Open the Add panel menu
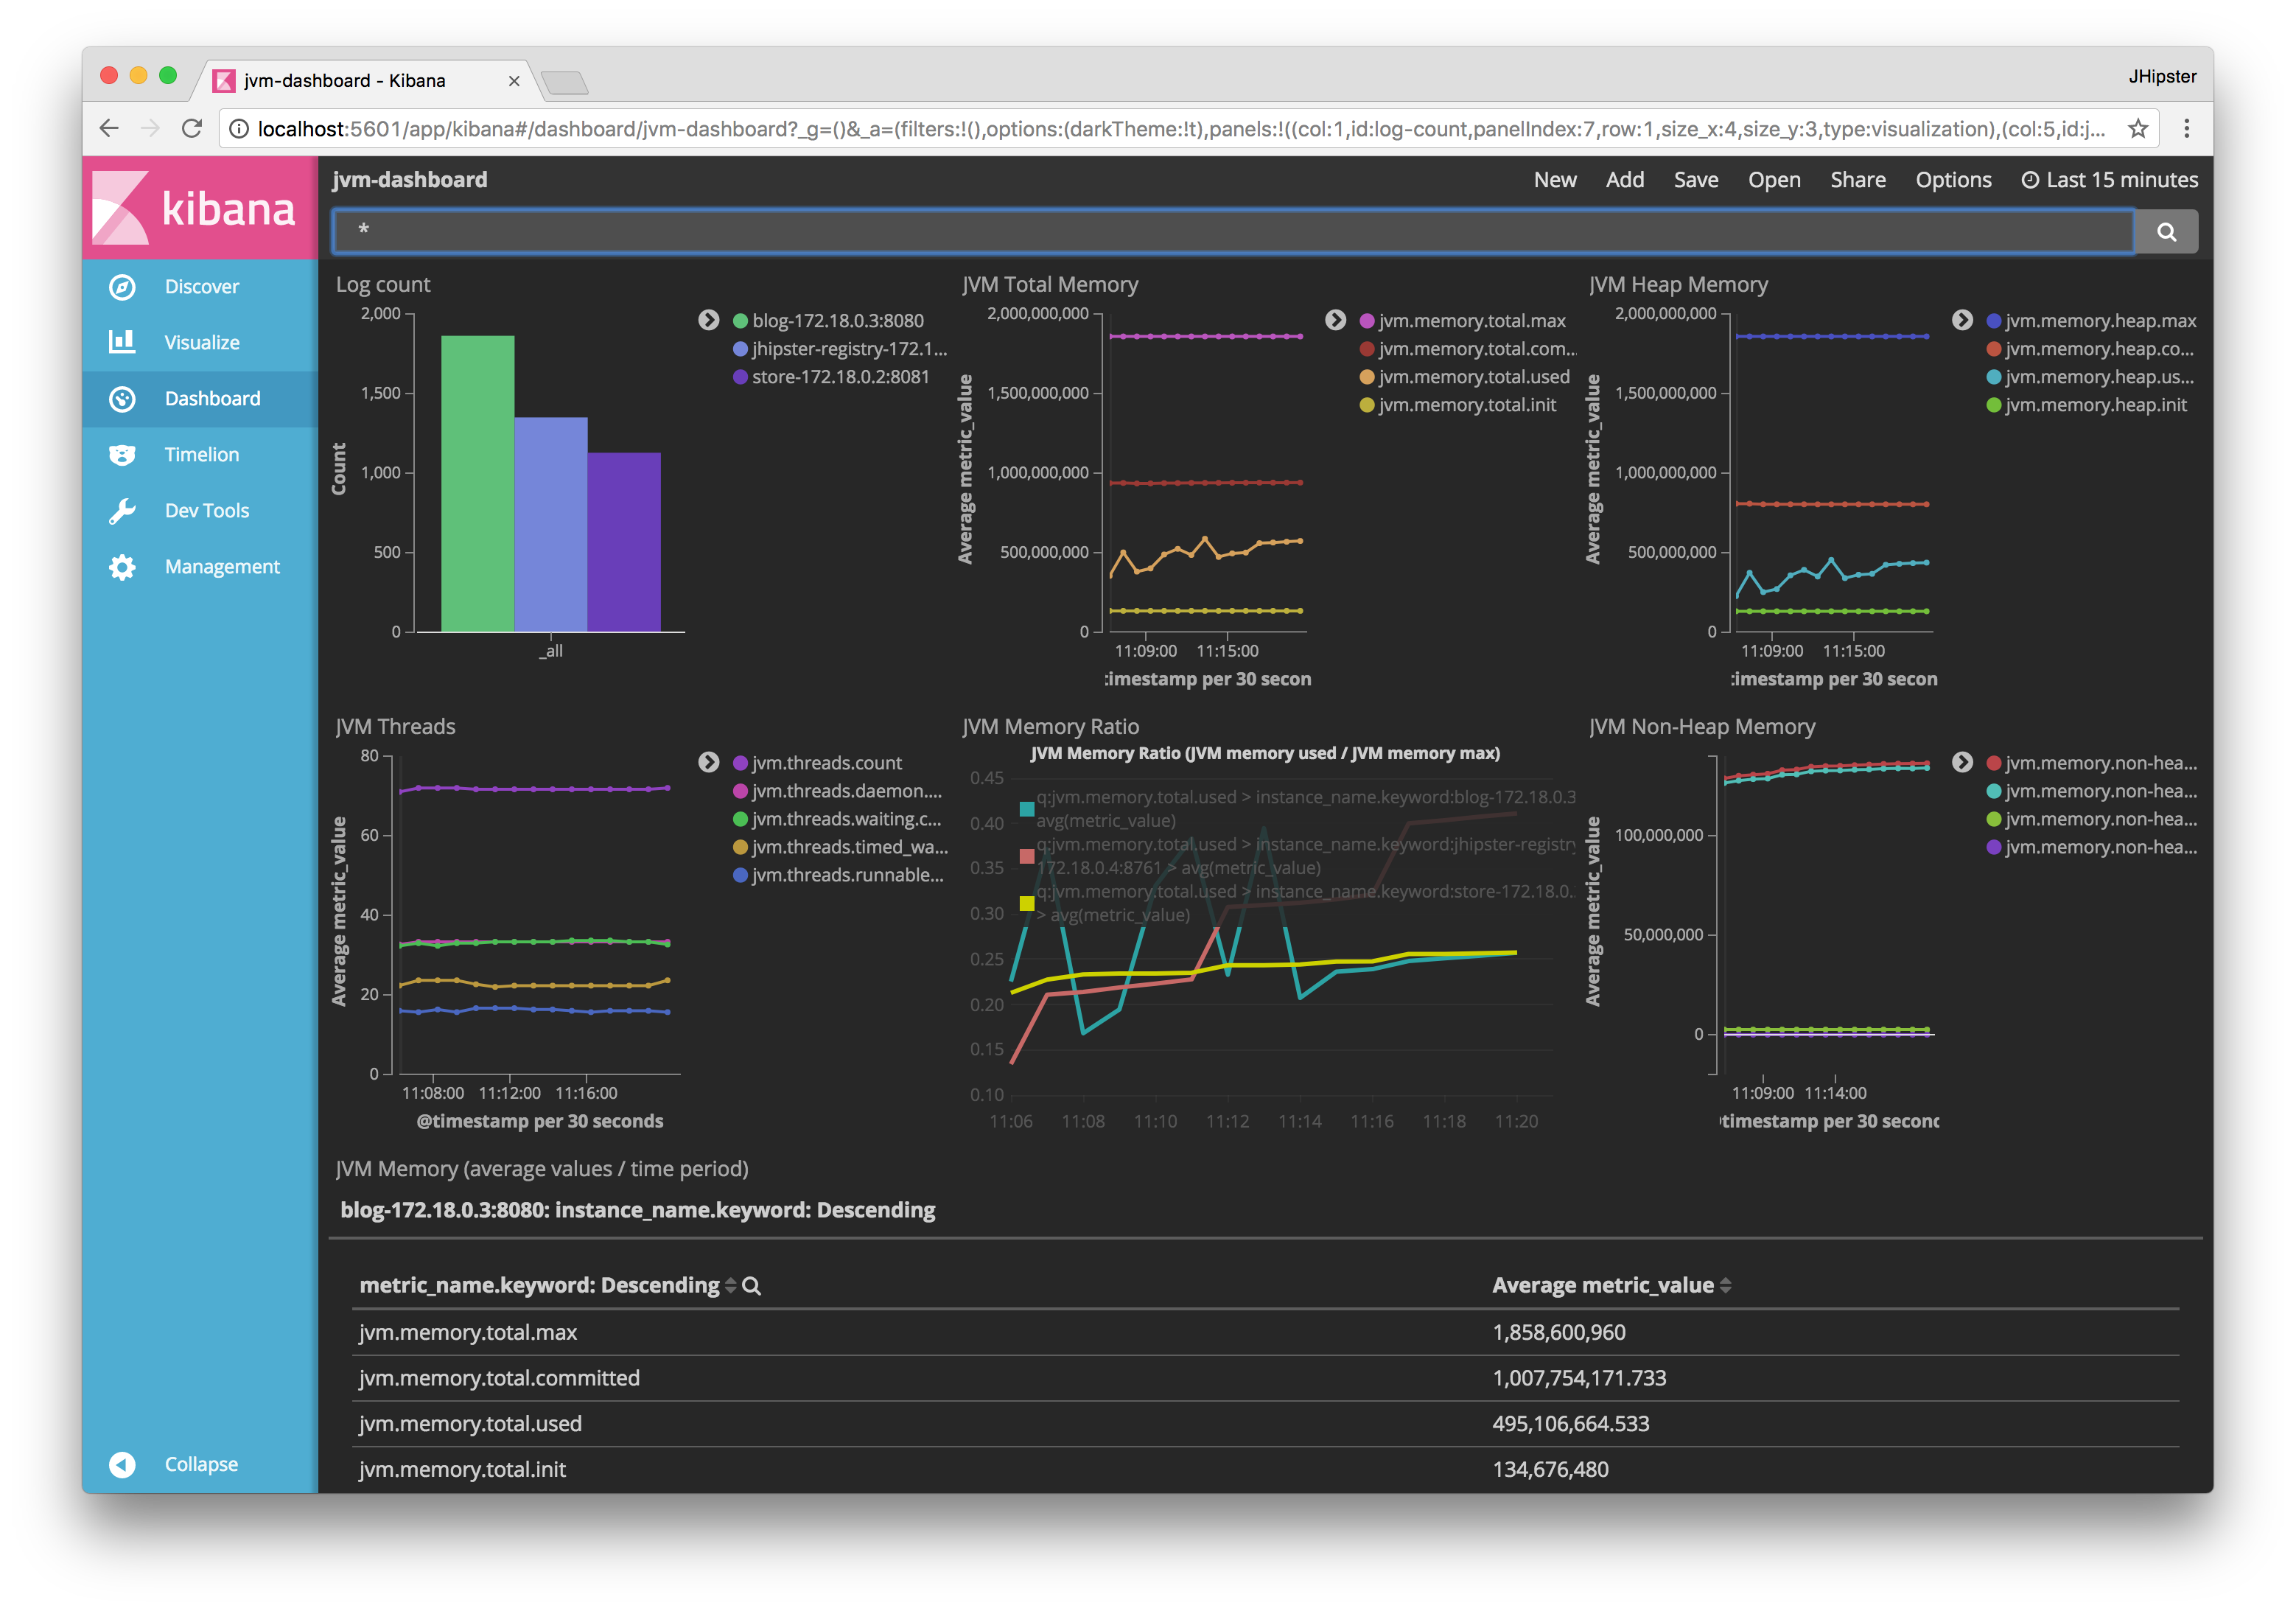The width and height of the screenshot is (2296, 1611). tap(1621, 180)
